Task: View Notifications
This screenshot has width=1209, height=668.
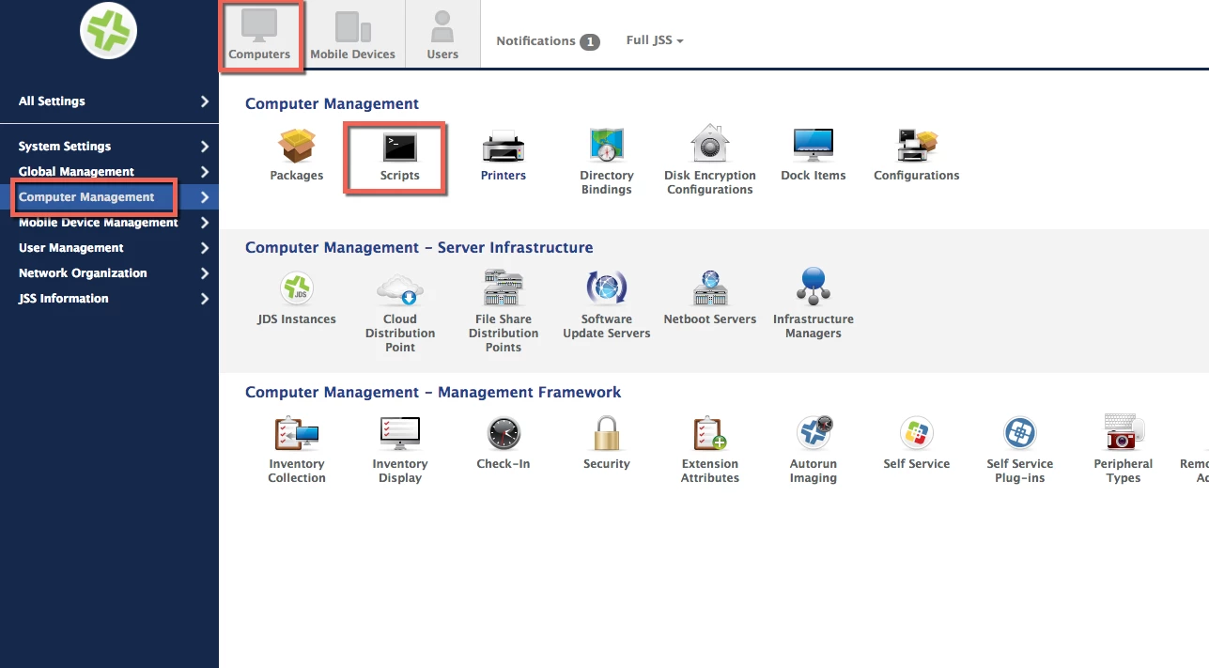Action: (x=548, y=41)
